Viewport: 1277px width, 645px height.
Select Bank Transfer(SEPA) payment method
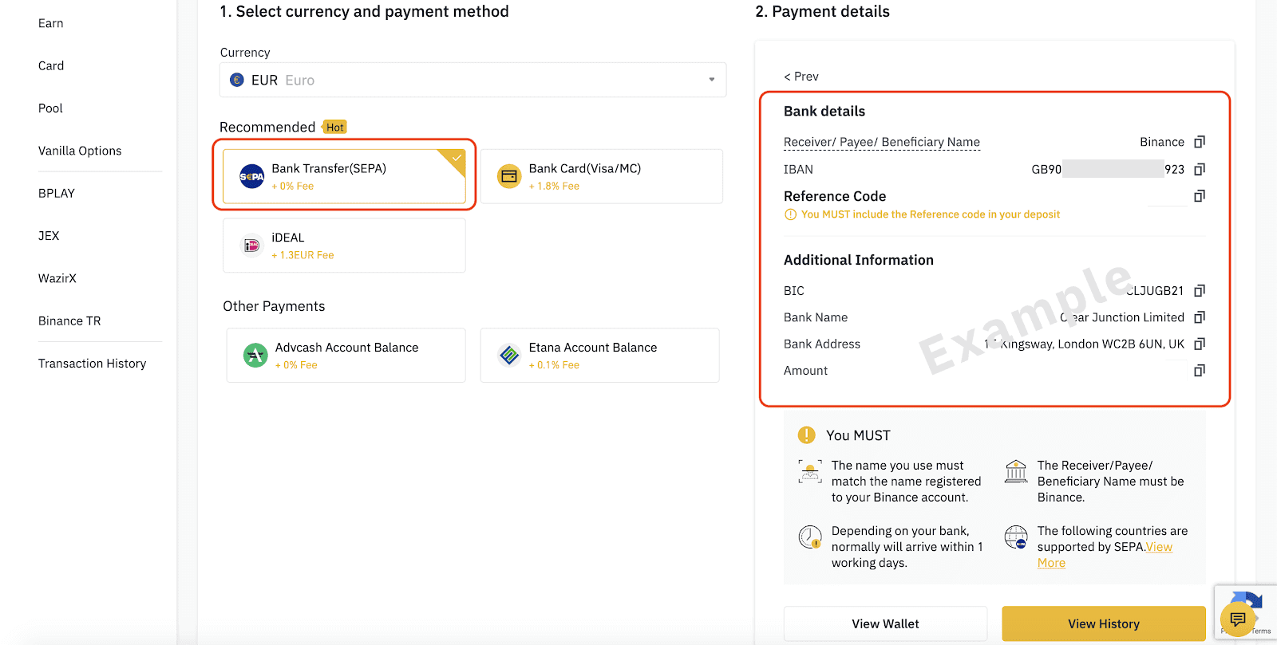[x=344, y=176]
